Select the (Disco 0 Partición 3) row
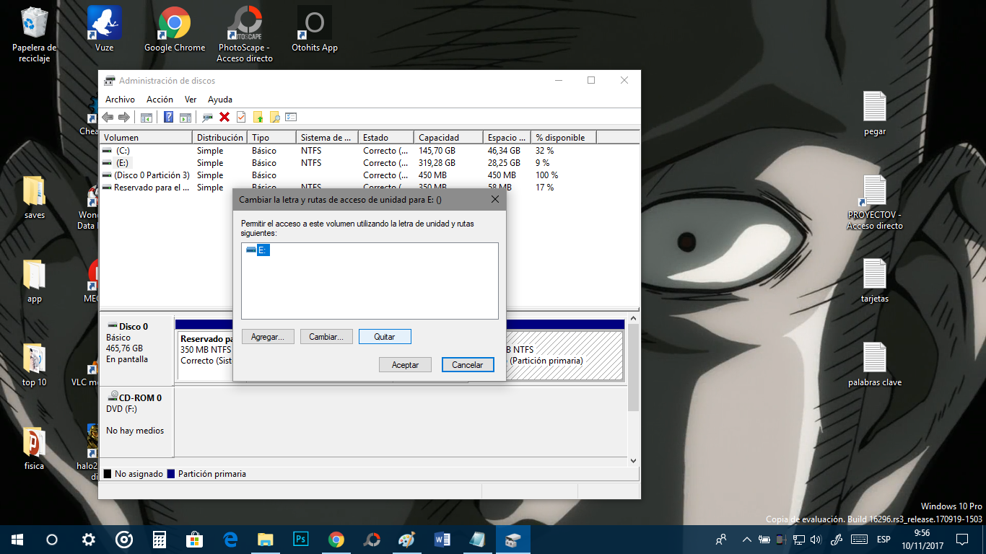 point(369,175)
